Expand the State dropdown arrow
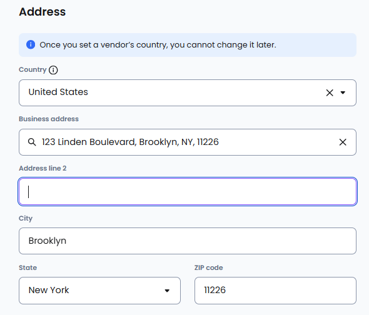Screen dimensions: 369x315 (167, 291)
